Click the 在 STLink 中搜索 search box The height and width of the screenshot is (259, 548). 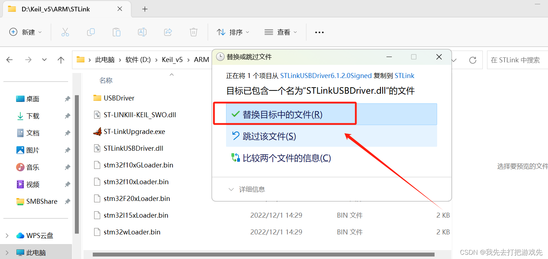click(x=517, y=60)
